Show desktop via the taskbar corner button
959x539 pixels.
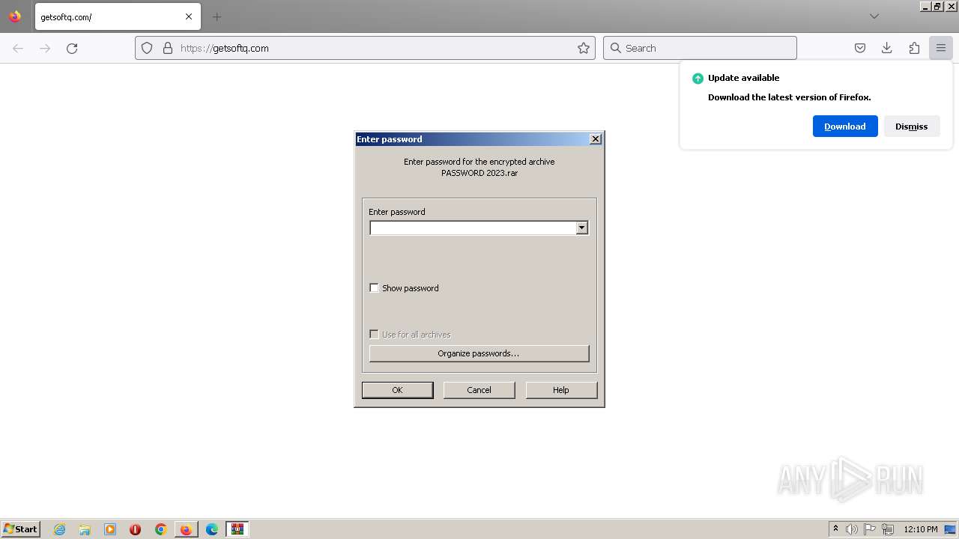coord(951,529)
